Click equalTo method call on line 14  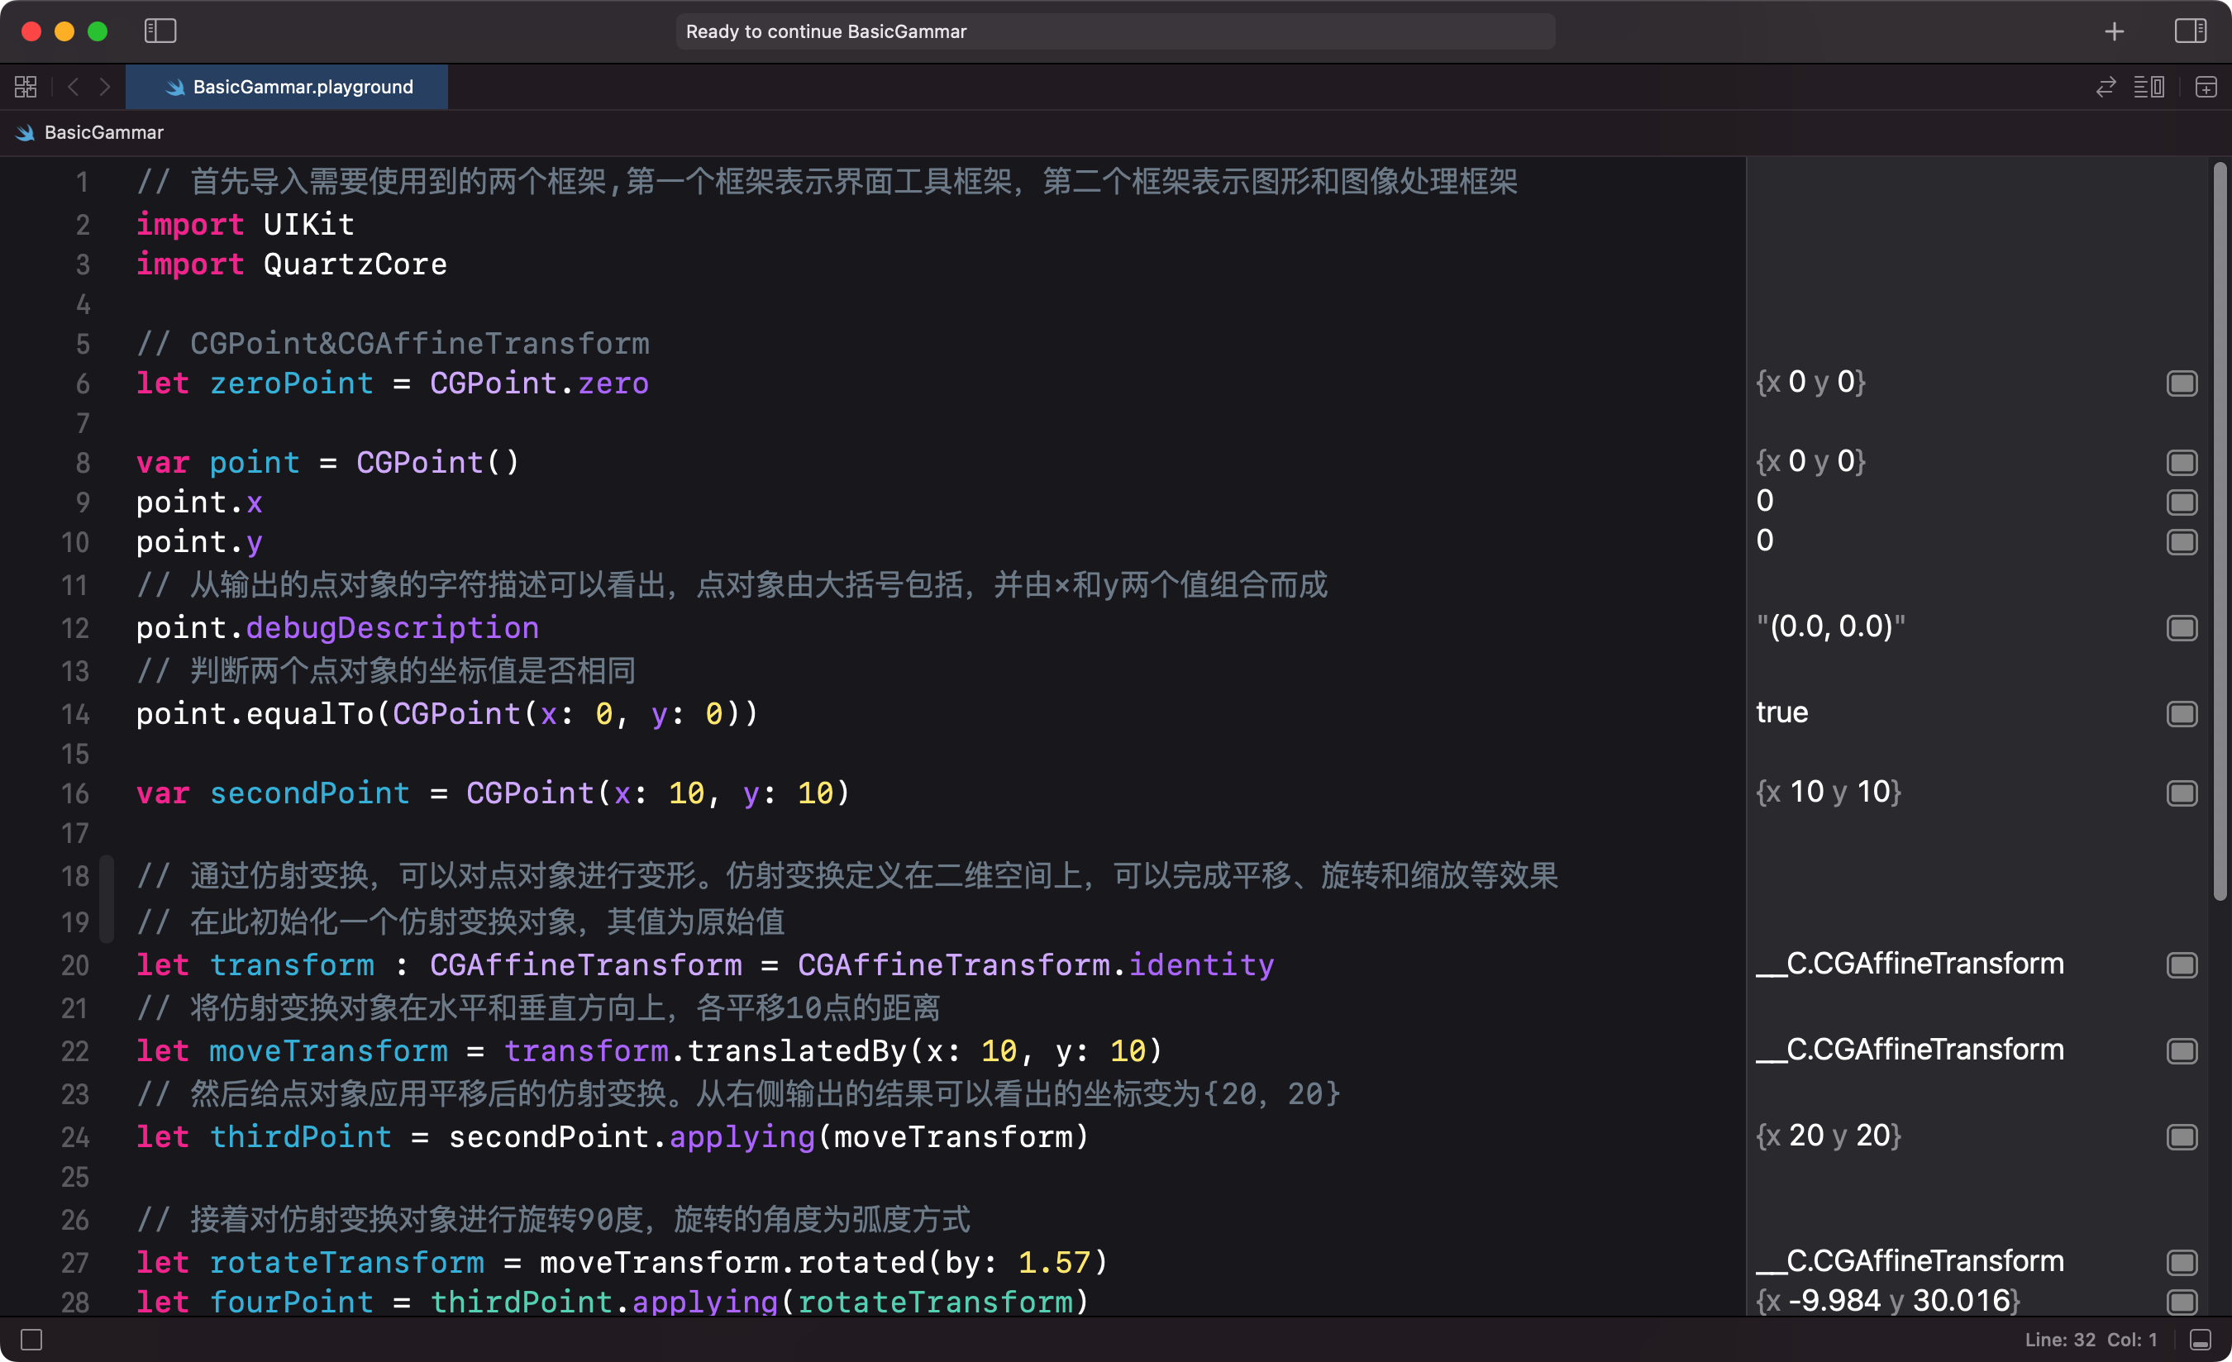pyautogui.click(x=310, y=715)
